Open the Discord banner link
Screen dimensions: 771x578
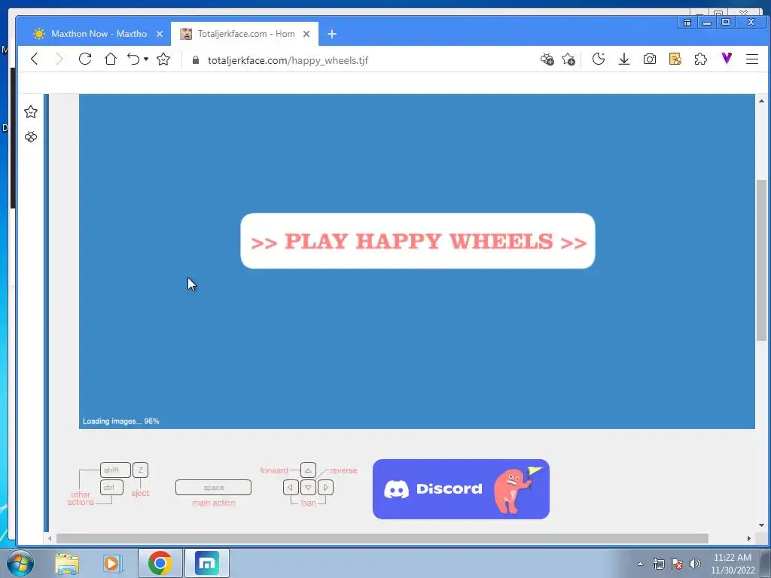462,489
